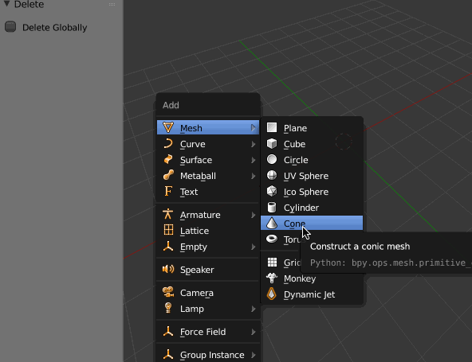Click the Force Field icon
This screenshot has height=362, width=472.
pos(168,331)
